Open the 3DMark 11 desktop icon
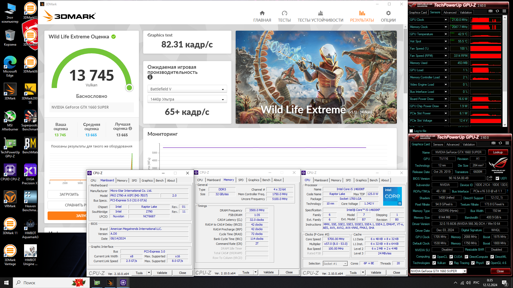The height and width of the screenshot is (288, 513). pyautogui.click(x=10, y=226)
